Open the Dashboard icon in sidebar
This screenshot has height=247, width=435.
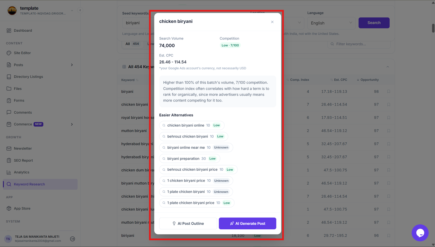coord(9,30)
